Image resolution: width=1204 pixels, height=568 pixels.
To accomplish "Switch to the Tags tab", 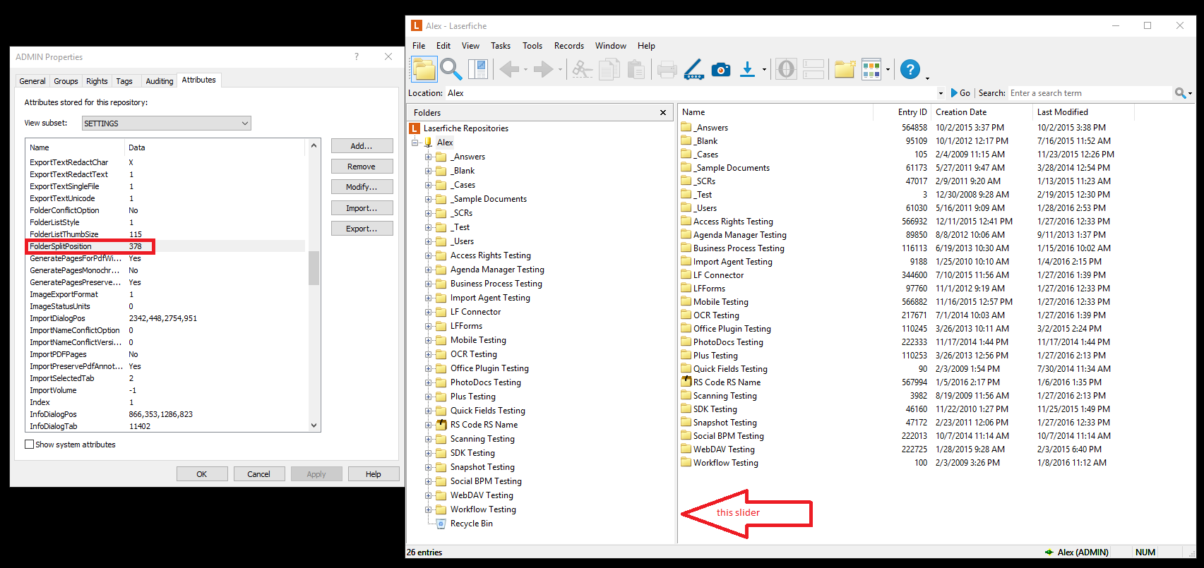I will [x=124, y=81].
